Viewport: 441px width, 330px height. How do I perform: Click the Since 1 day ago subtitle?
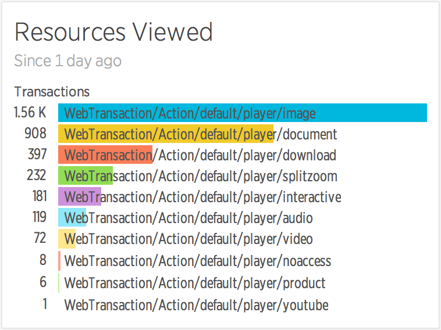(x=68, y=60)
